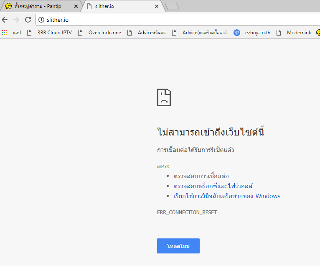Click the page icon on slither.io tab
320x266 pixels.
89,6
